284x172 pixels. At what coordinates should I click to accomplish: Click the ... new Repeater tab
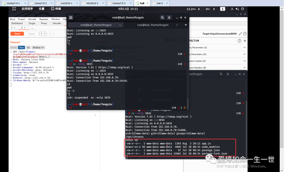tap(32, 28)
